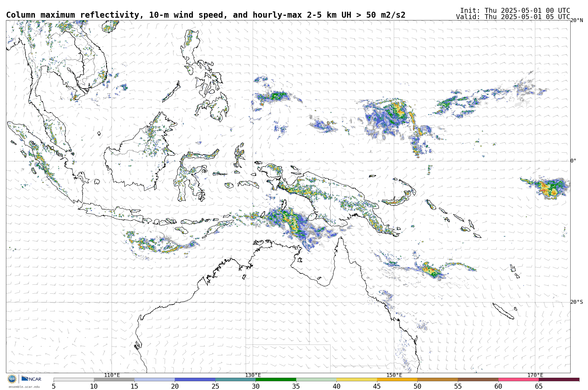
Task: Select the maroon above-65 dBZ swatch
Action: pos(559,379)
